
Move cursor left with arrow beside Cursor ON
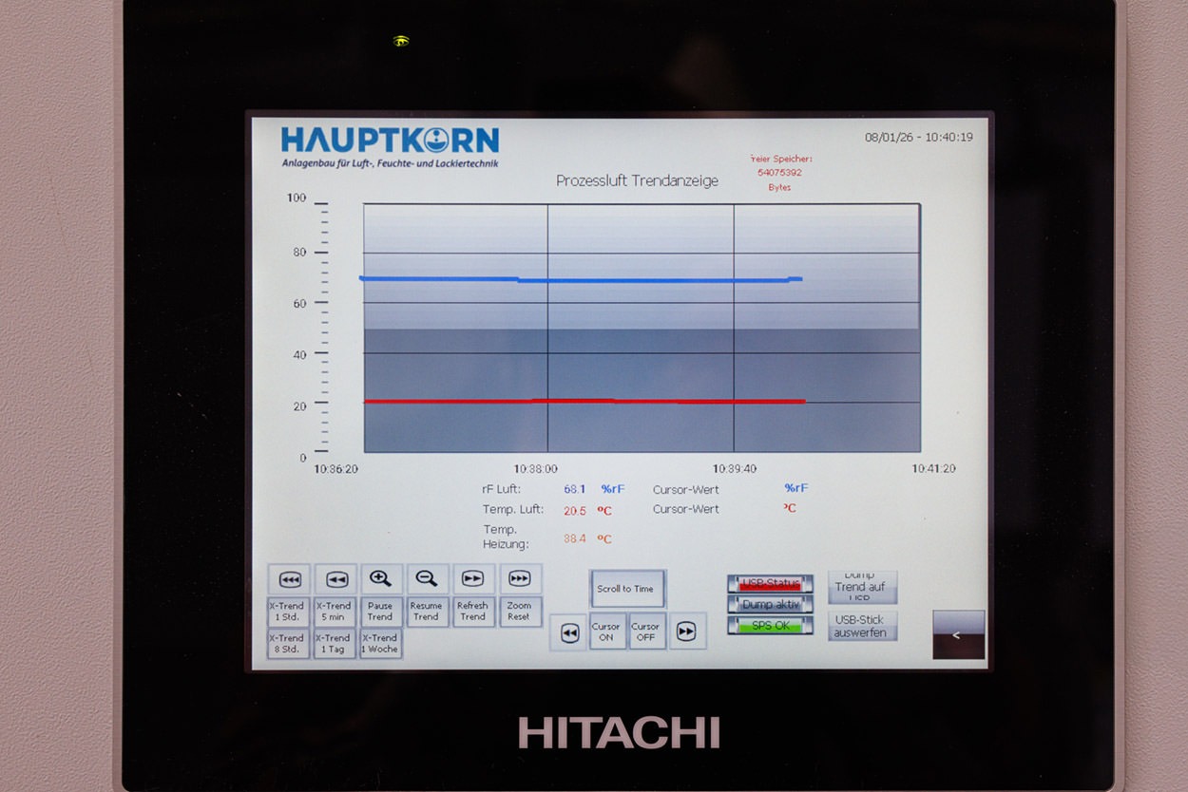pyautogui.click(x=569, y=633)
